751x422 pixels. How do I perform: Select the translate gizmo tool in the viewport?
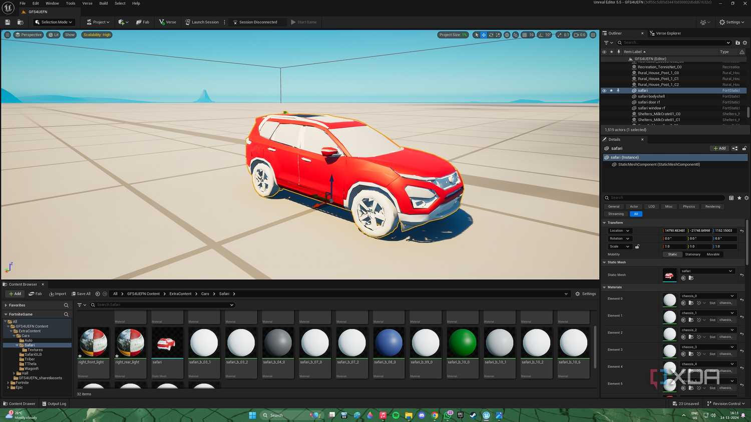(484, 35)
